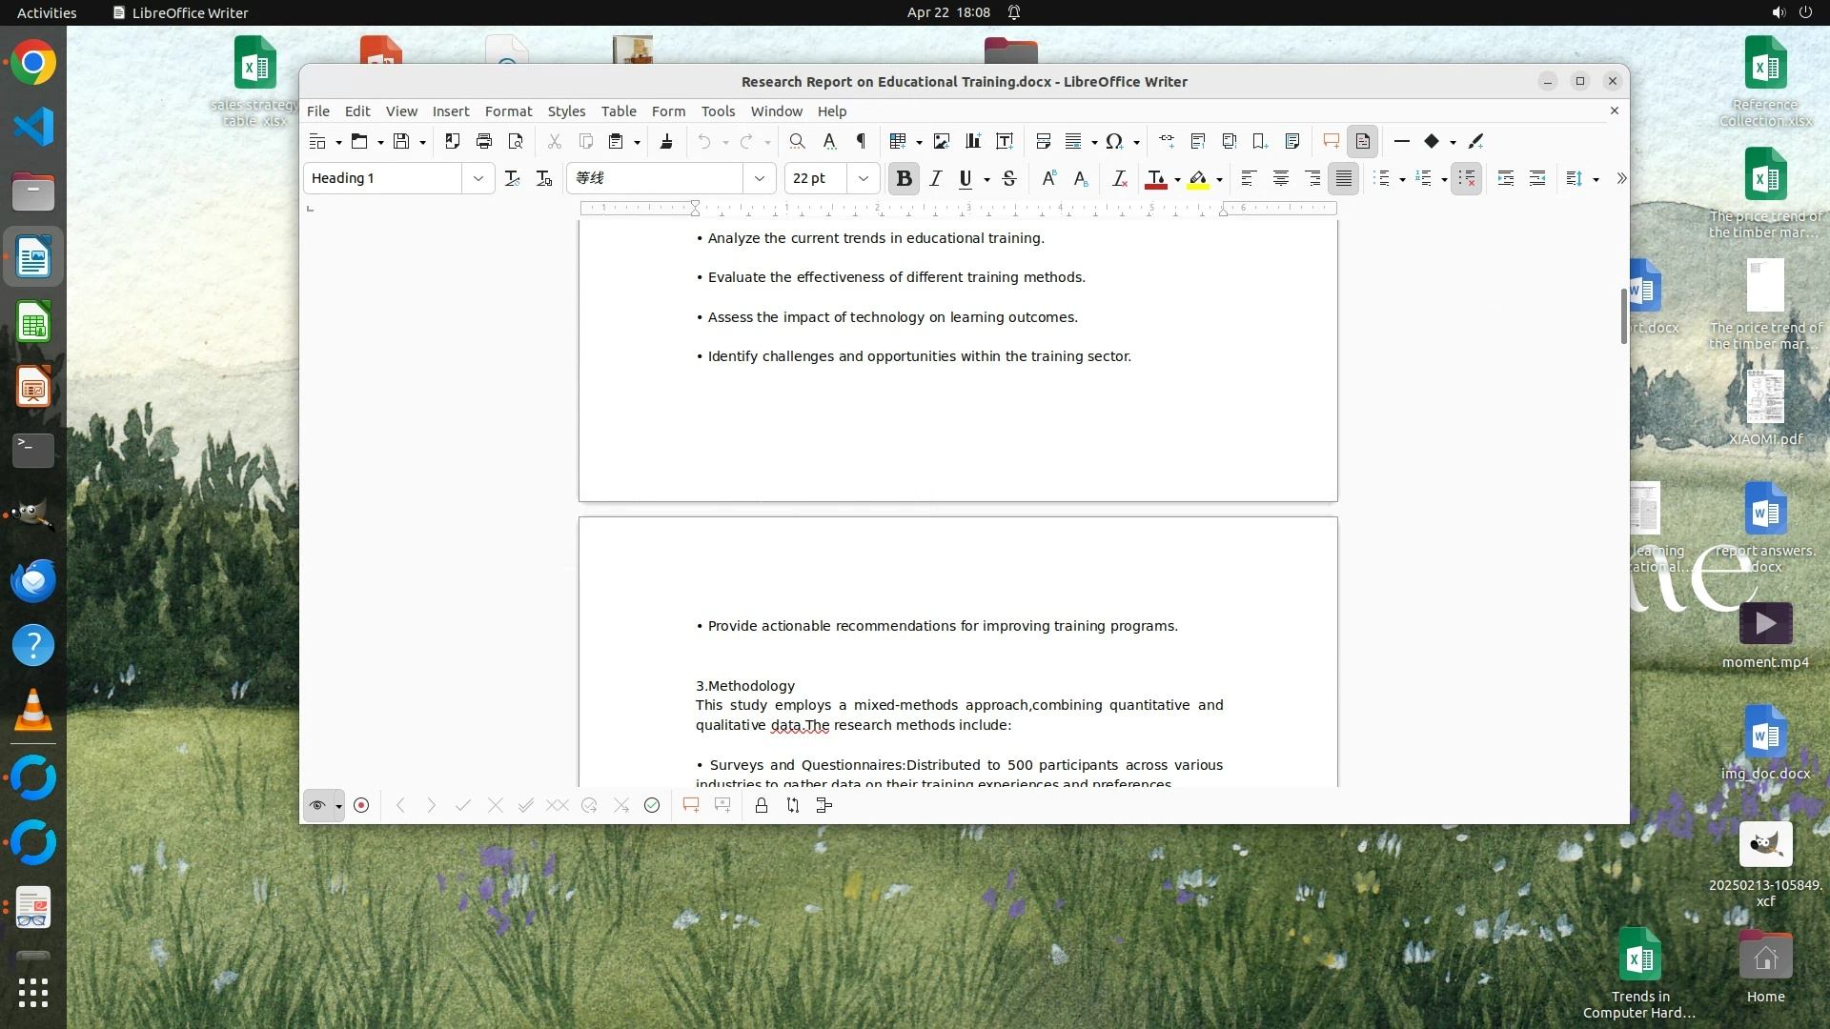Click the Insert Bookmark icon
Image resolution: width=1830 pixels, height=1029 pixels.
[1260, 141]
